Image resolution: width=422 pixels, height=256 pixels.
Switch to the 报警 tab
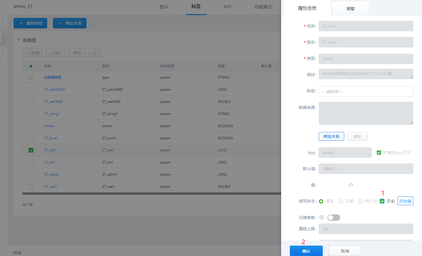pyautogui.click(x=350, y=8)
